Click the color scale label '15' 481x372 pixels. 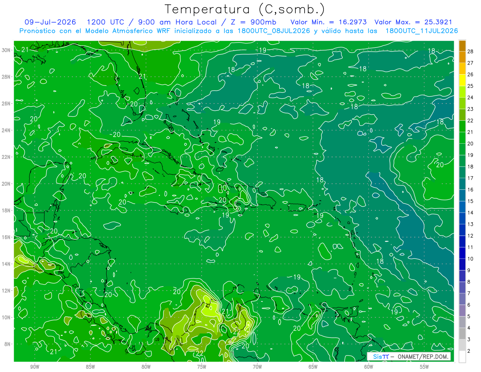pyautogui.click(x=470, y=201)
